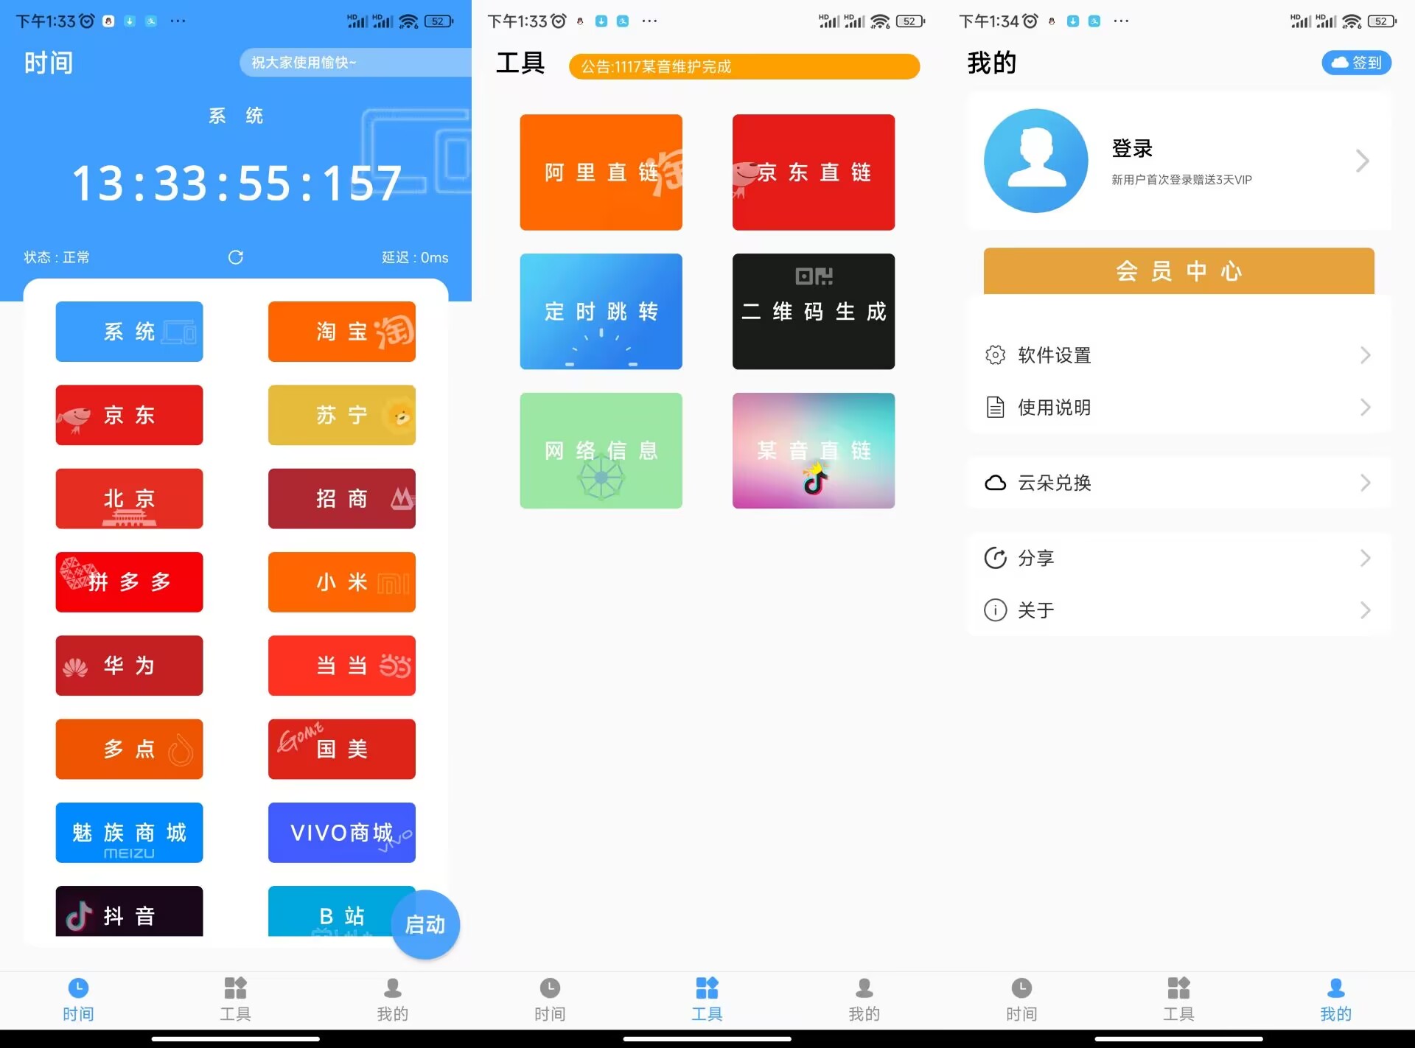
Task: Expand the 关于 about entry
Action: [x=1178, y=609]
